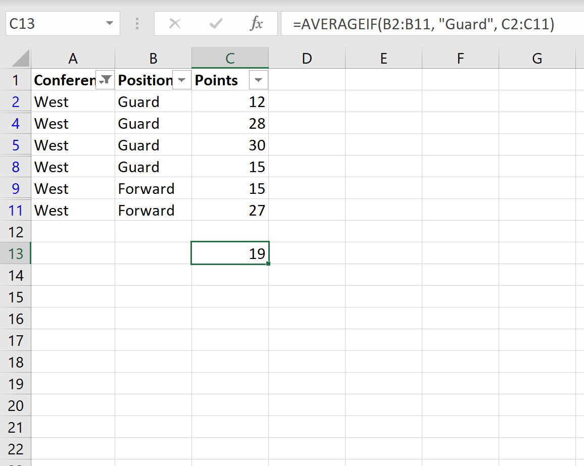The width and height of the screenshot is (584, 466).
Task: Click the formula bar resize dots handle
Action: point(137,23)
